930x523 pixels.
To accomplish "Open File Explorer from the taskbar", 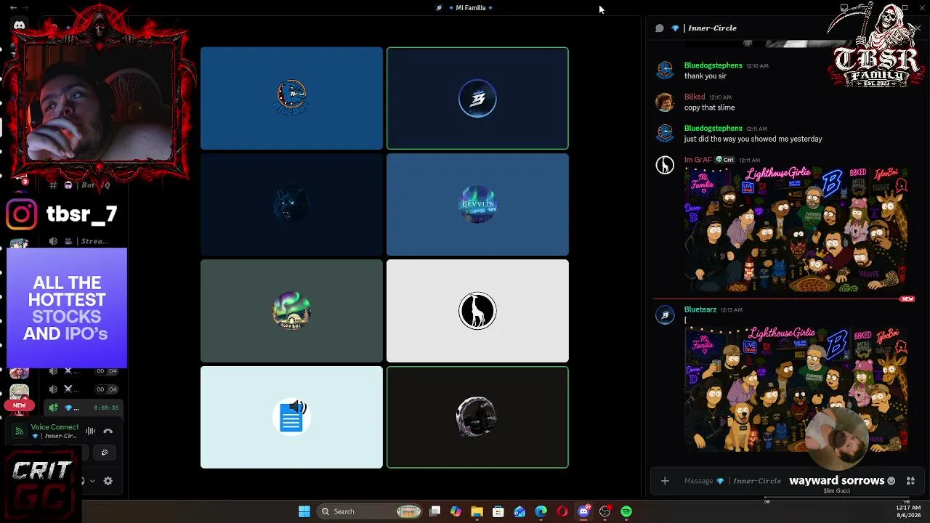I will 477,511.
